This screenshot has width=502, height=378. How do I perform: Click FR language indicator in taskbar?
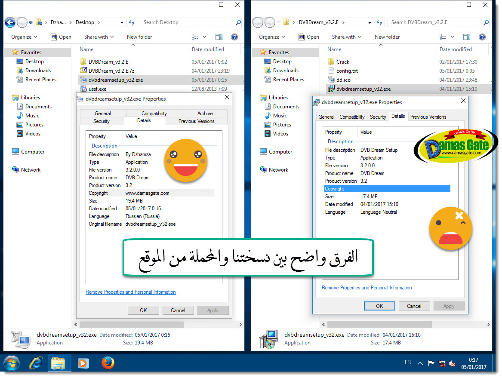407,362
